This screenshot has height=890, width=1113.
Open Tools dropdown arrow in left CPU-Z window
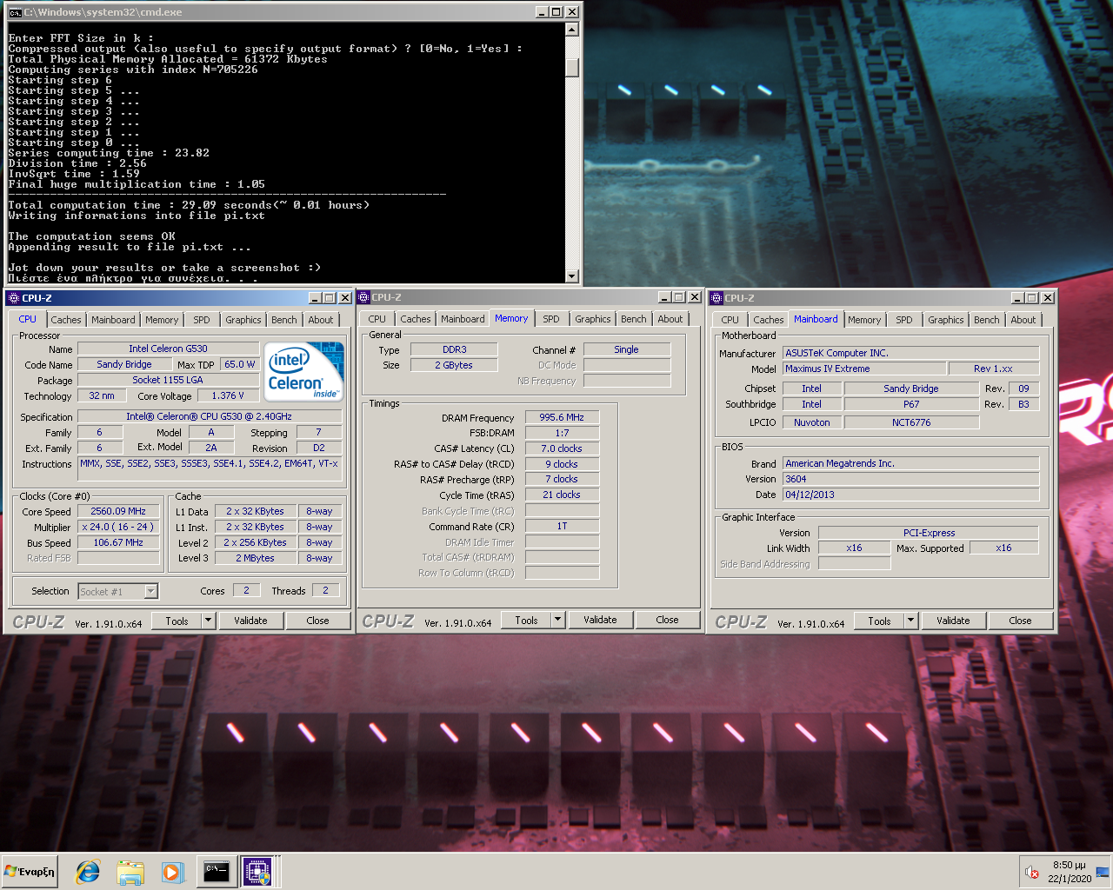pyautogui.click(x=208, y=621)
